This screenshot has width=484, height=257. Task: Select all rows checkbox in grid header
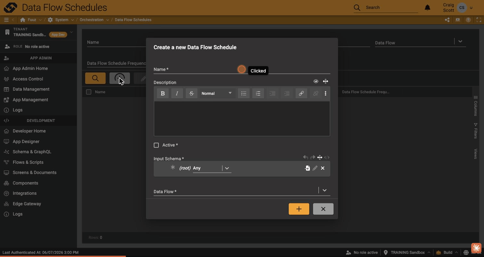(89, 92)
